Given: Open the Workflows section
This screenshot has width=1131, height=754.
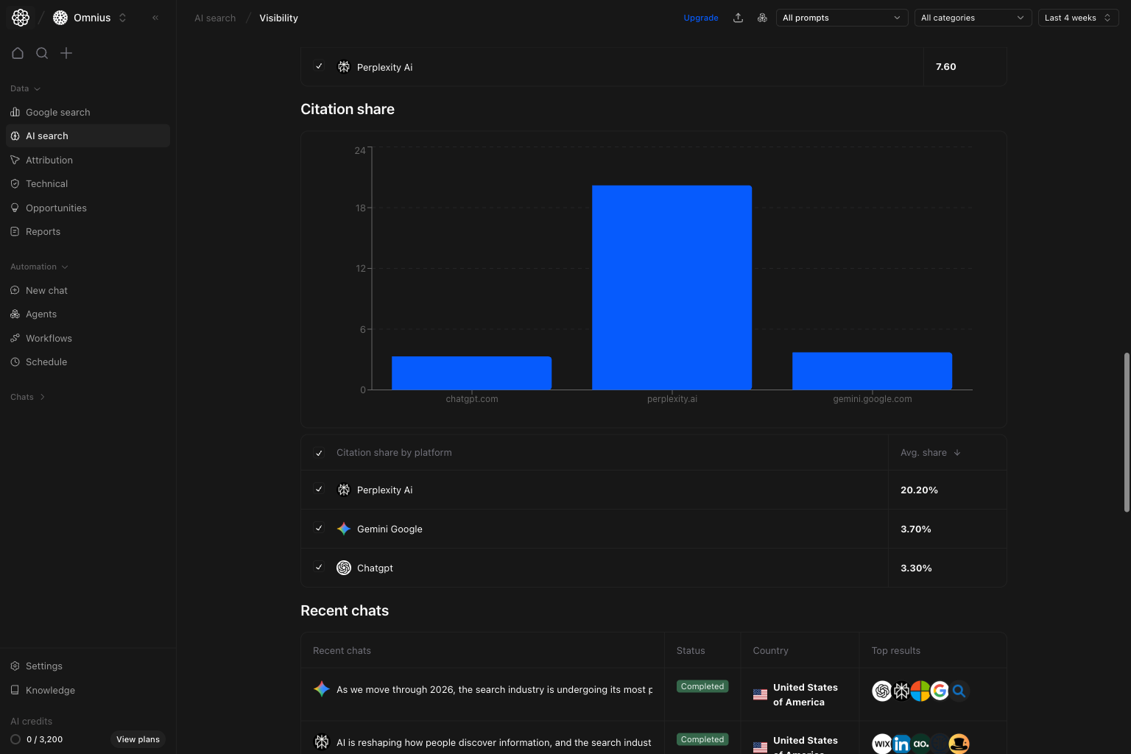Looking at the screenshot, I should click(x=49, y=338).
